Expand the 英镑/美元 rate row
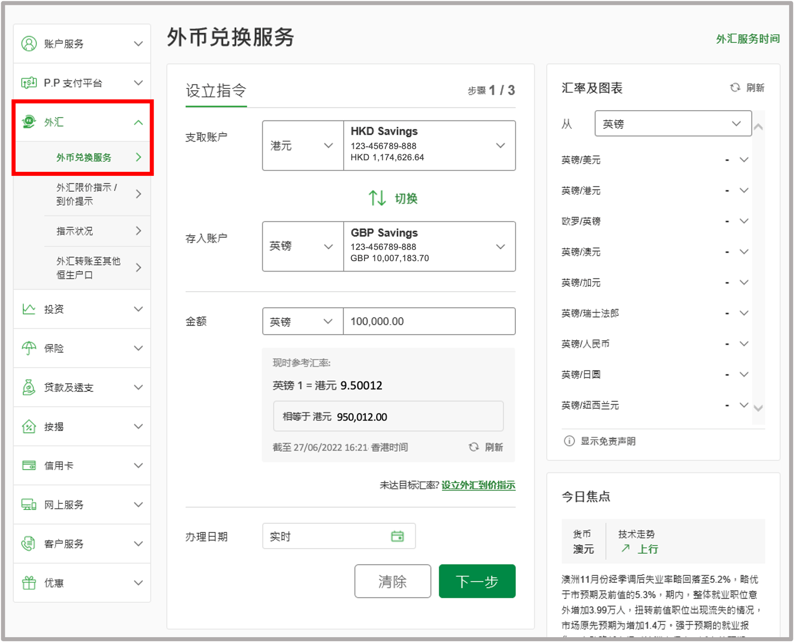This screenshot has width=794, height=642. coord(744,160)
